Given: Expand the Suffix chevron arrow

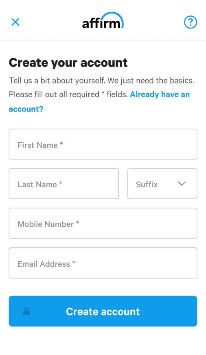Looking at the screenshot, I should click(x=182, y=184).
